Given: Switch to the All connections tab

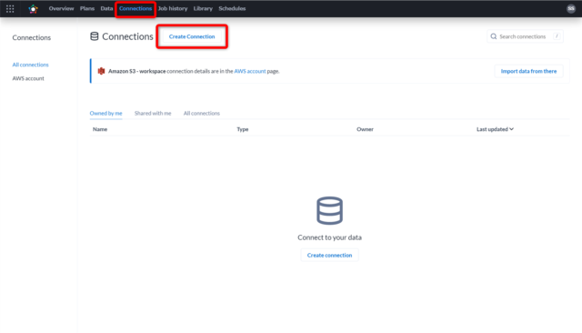Looking at the screenshot, I should (202, 113).
